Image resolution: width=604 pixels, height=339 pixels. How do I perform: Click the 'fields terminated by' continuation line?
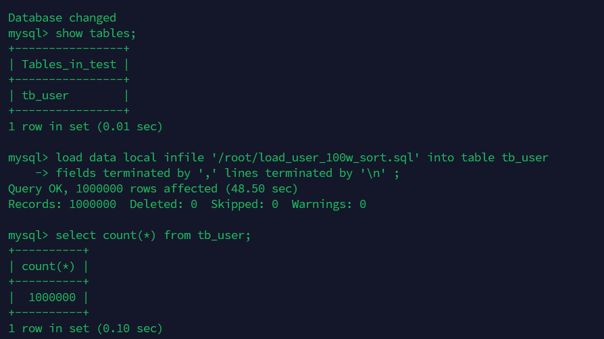(x=217, y=173)
